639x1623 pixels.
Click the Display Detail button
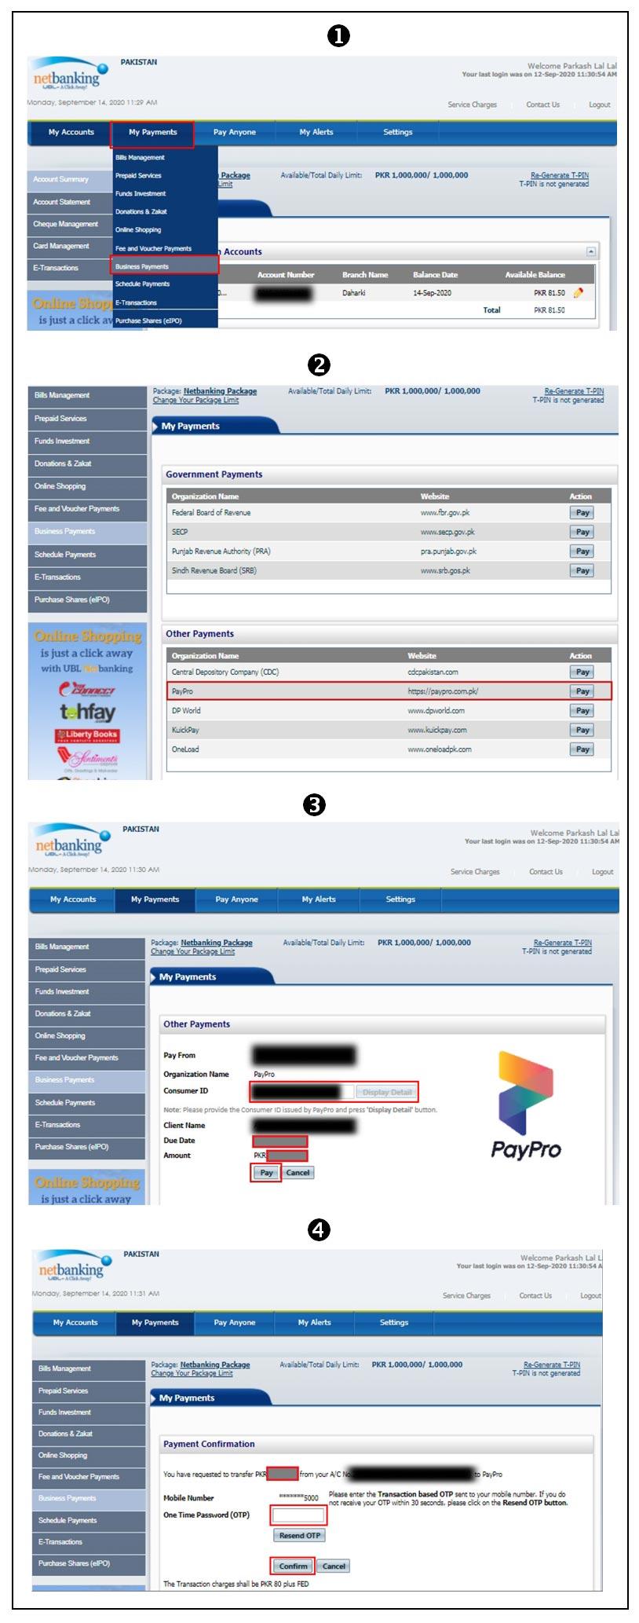point(386,1092)
